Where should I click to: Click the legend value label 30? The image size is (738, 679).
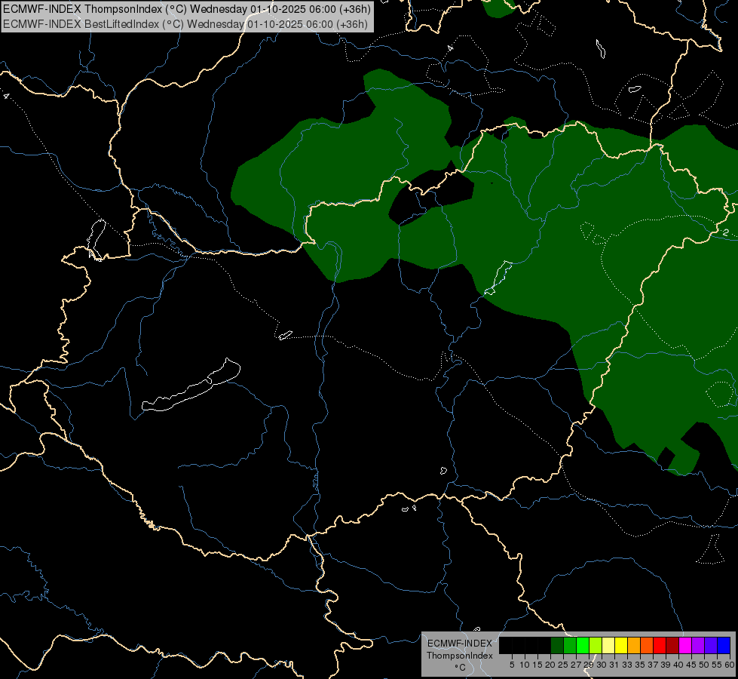click(602, 665)
